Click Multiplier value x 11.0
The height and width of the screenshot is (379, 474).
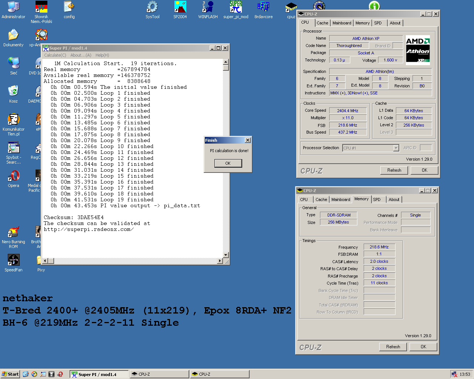point(348,118)
